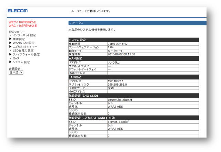Click WPA2 AES in 2.4G SSID section
The image size is (221, 152).
click(x=115, y=107)
